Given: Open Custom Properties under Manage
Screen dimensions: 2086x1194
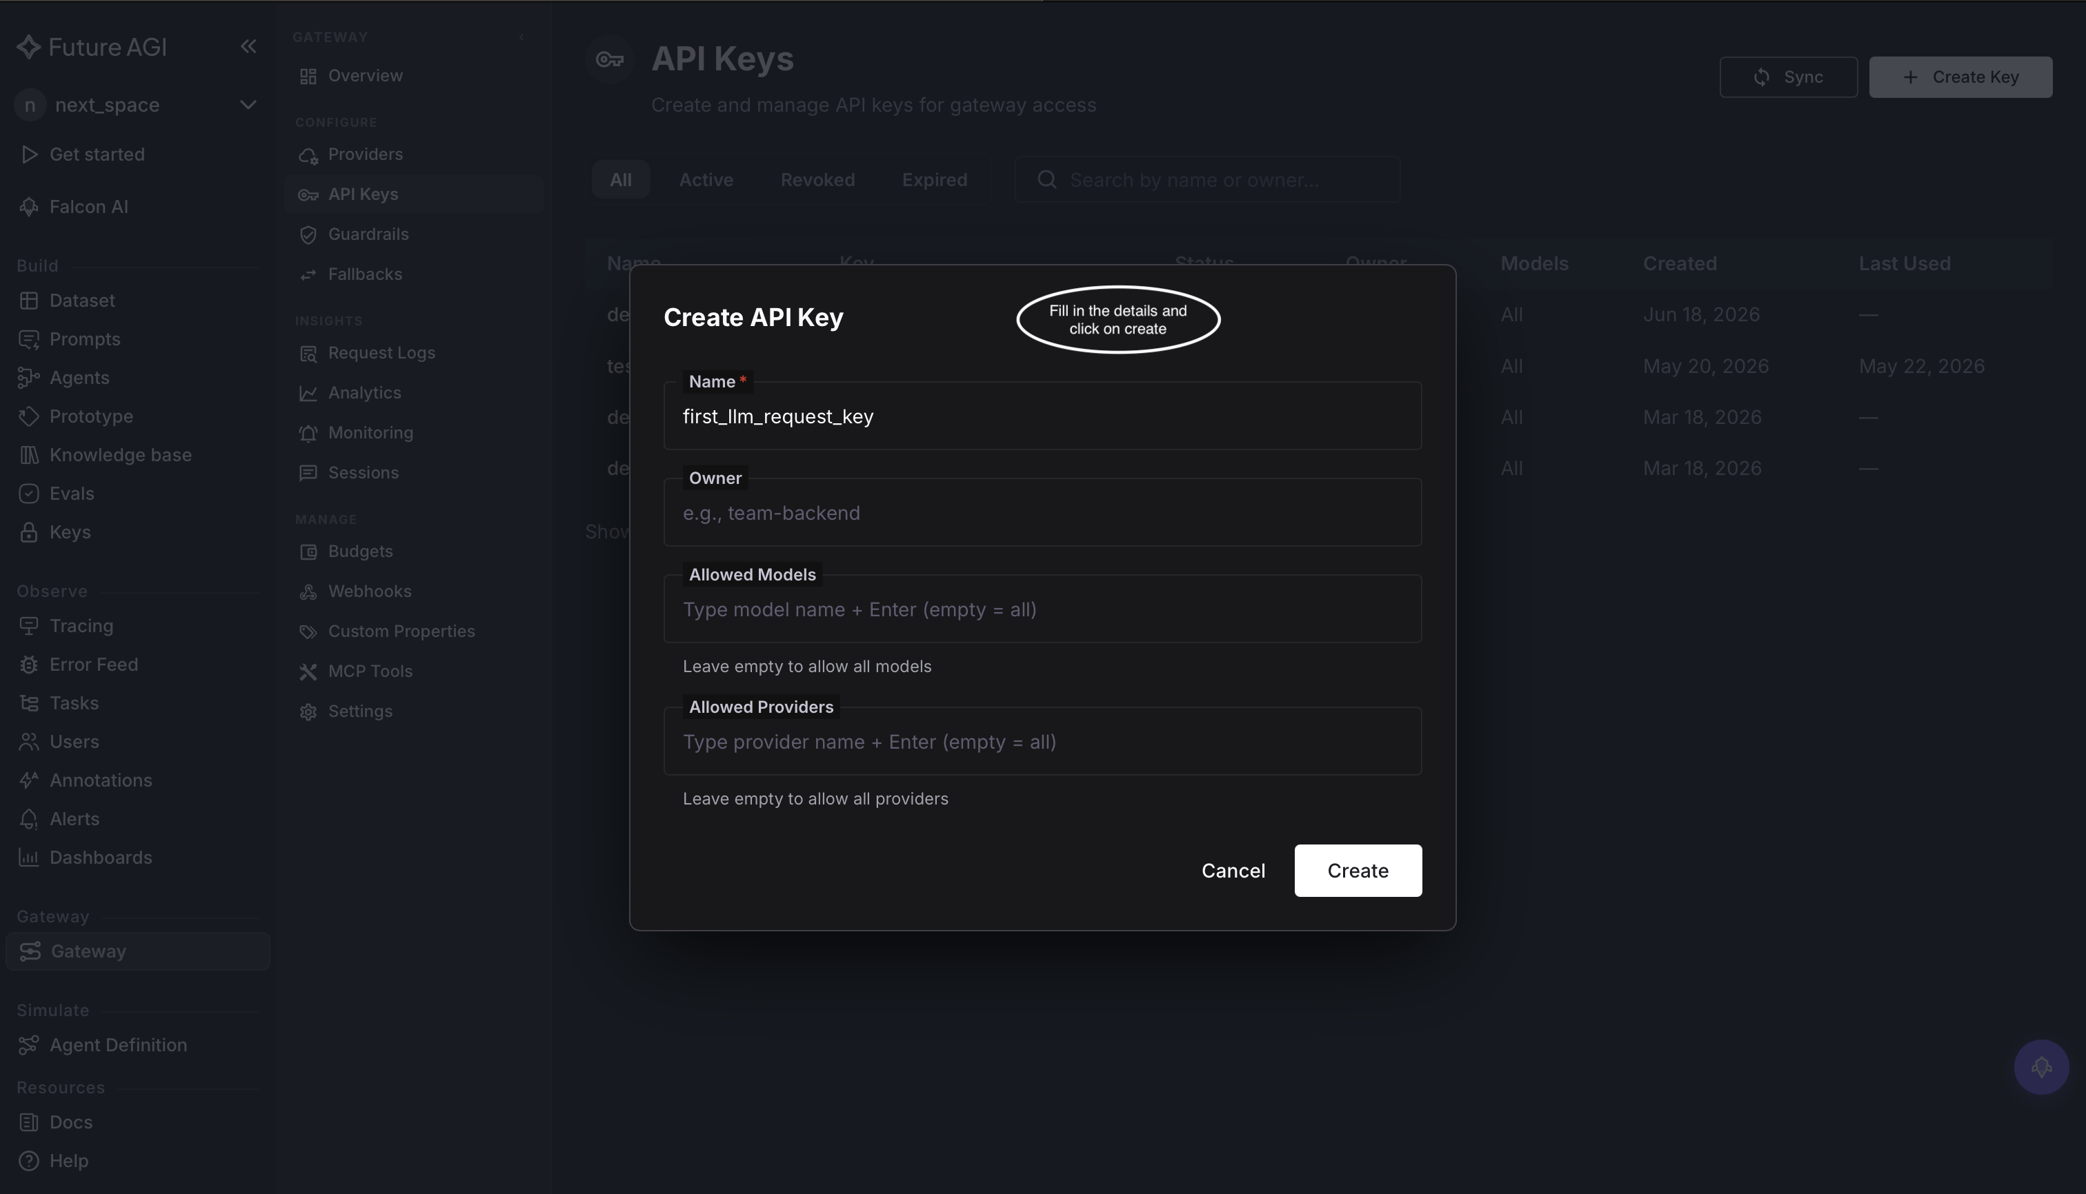Looking at the screenshot, I should (401, 631).
